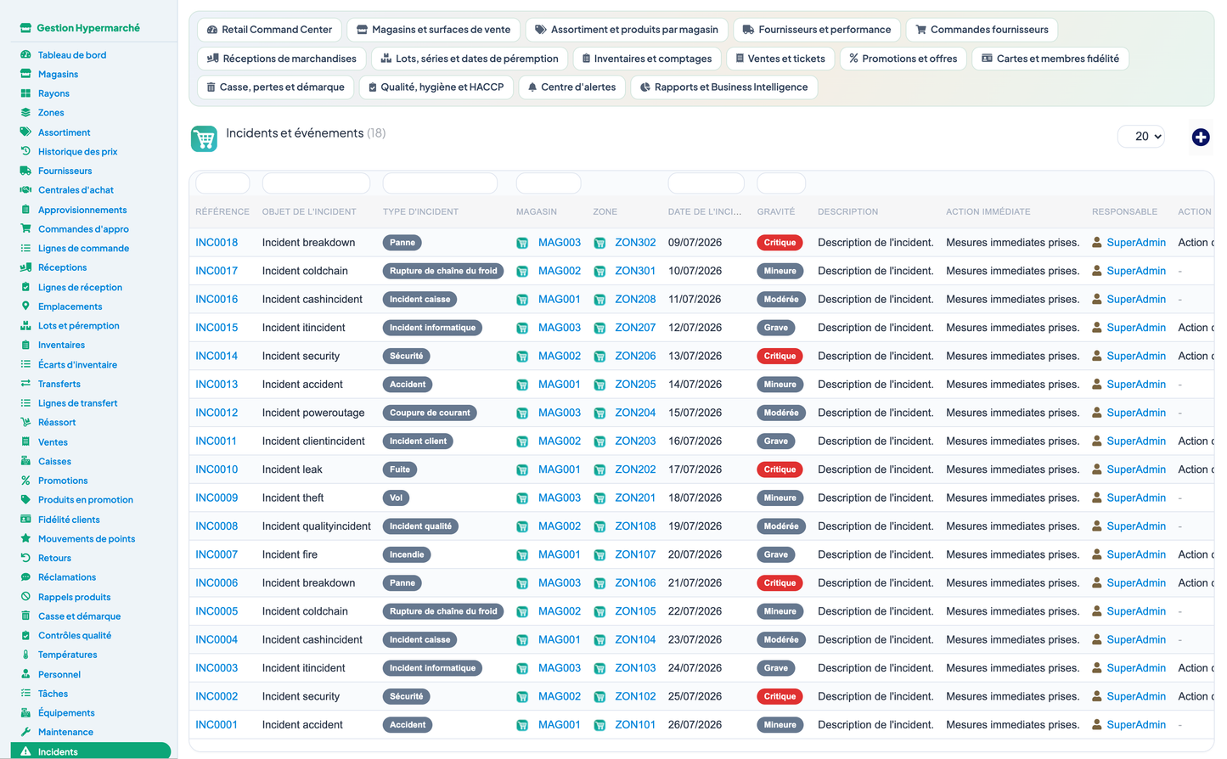This screenshot has width=1227, height=759.
Task: Click the Centrales d'achat handshake icon
Action: (x=25, y=190)
